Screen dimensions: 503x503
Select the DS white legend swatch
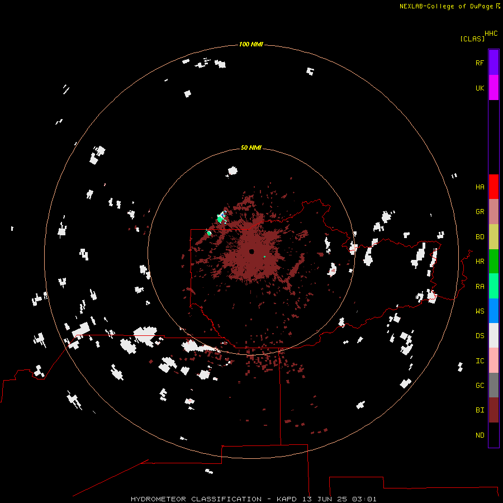click(493, 335)
